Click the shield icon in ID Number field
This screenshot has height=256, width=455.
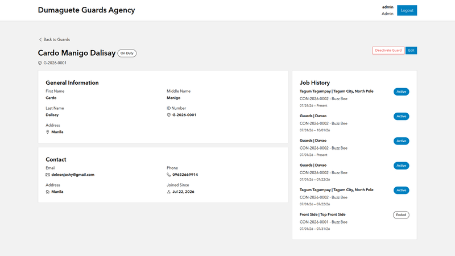coord(168,115)
